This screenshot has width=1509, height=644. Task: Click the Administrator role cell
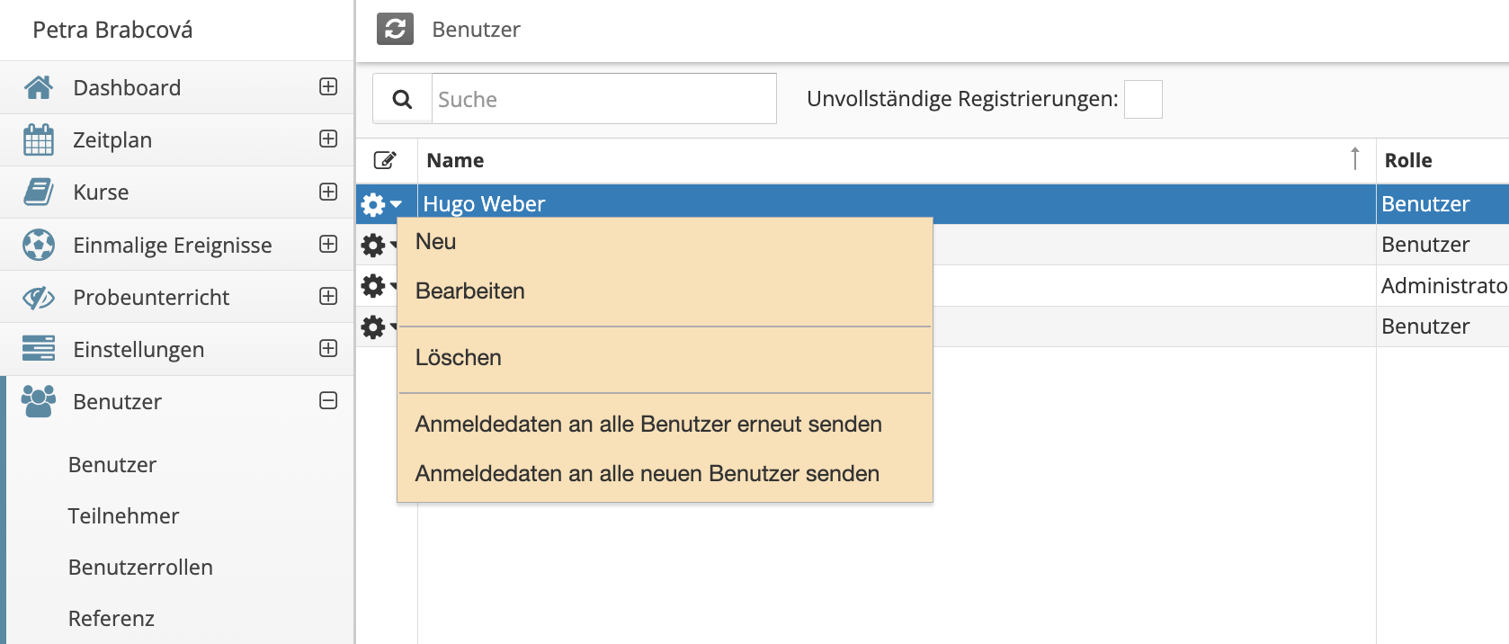pos(1444,286)
